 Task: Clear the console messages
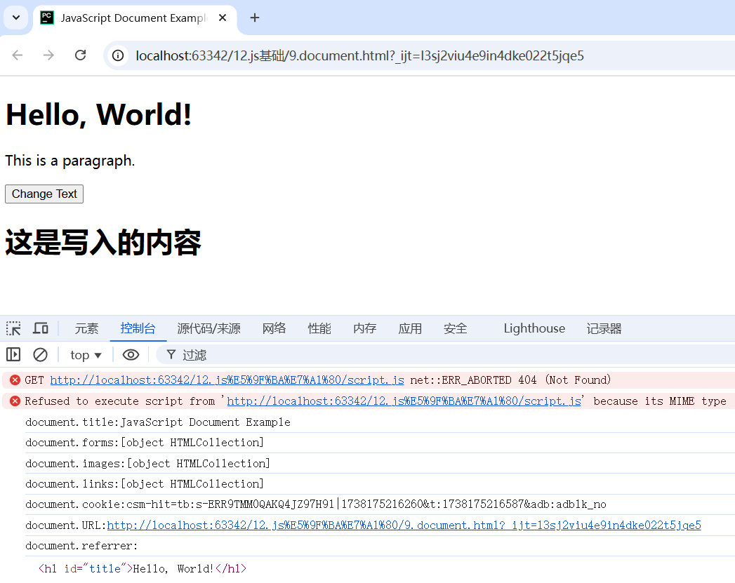[40, 354]
